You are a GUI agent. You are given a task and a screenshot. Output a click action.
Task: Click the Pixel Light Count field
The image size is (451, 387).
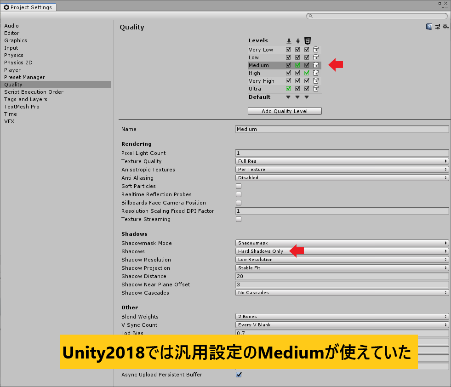[x=342, y=153]
